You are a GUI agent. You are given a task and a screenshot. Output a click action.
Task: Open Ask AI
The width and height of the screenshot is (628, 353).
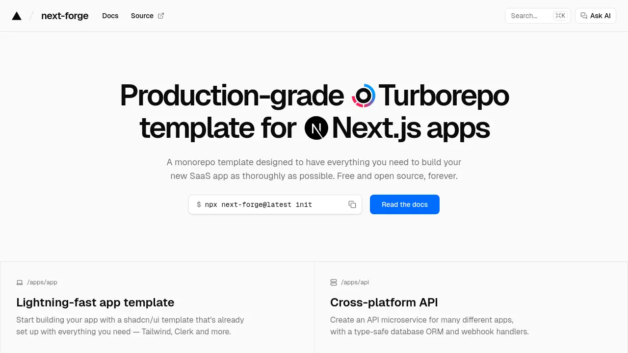[x=595, y=16]
